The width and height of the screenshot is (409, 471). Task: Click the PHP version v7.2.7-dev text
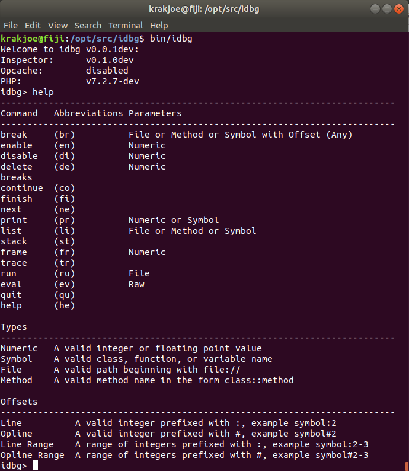pos(112,81)
